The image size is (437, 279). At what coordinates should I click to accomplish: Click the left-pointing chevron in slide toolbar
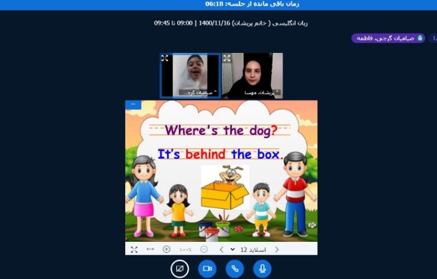tap(221, 249)
